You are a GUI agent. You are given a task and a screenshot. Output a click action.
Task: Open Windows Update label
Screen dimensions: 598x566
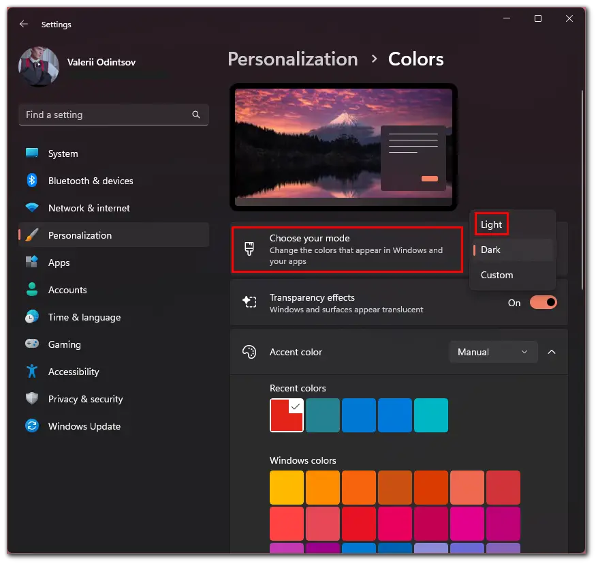click(84, 426)
